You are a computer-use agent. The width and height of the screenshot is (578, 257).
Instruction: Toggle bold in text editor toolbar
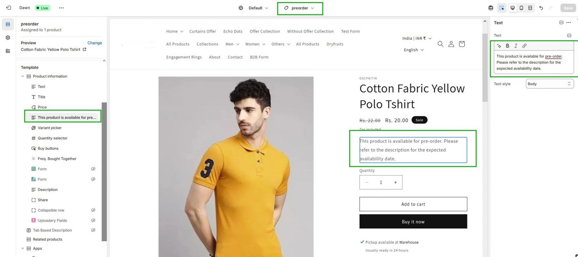click(507, 46)
